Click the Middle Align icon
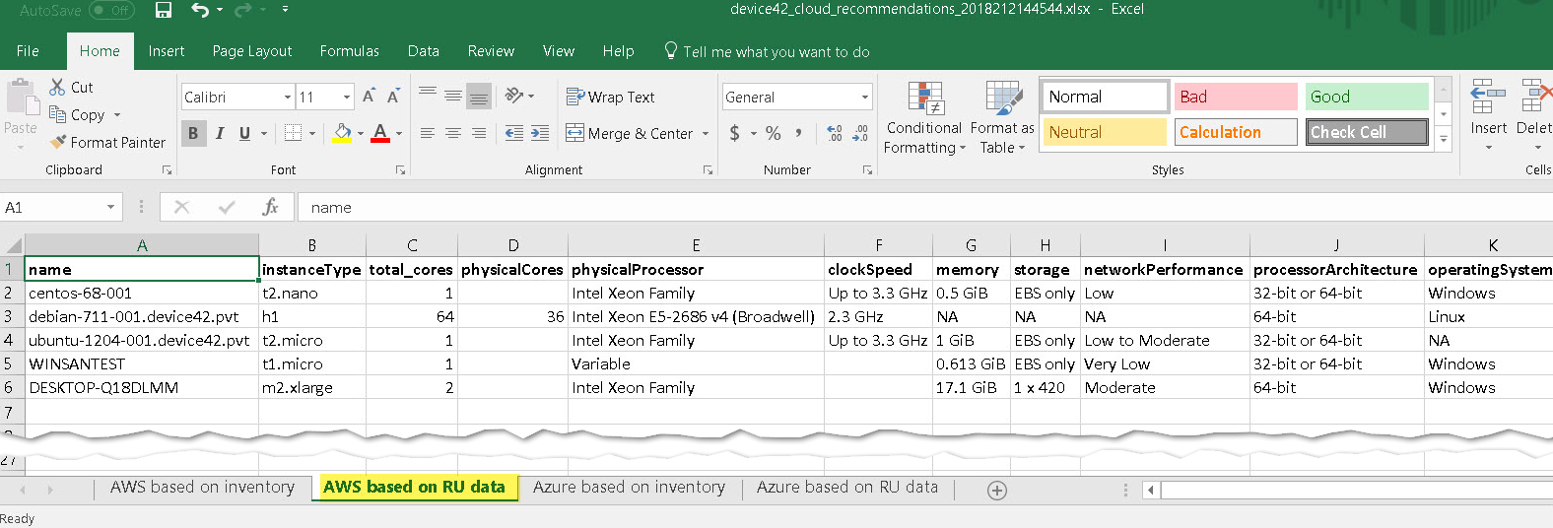Image resolution: width=1553 pixels, height=528 pixels. 453,96
